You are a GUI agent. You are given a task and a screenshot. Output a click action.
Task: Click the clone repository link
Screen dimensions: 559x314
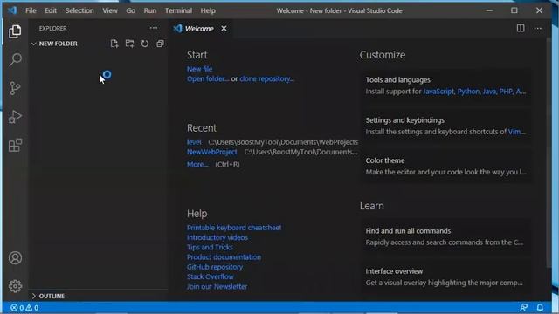point(266,79)
